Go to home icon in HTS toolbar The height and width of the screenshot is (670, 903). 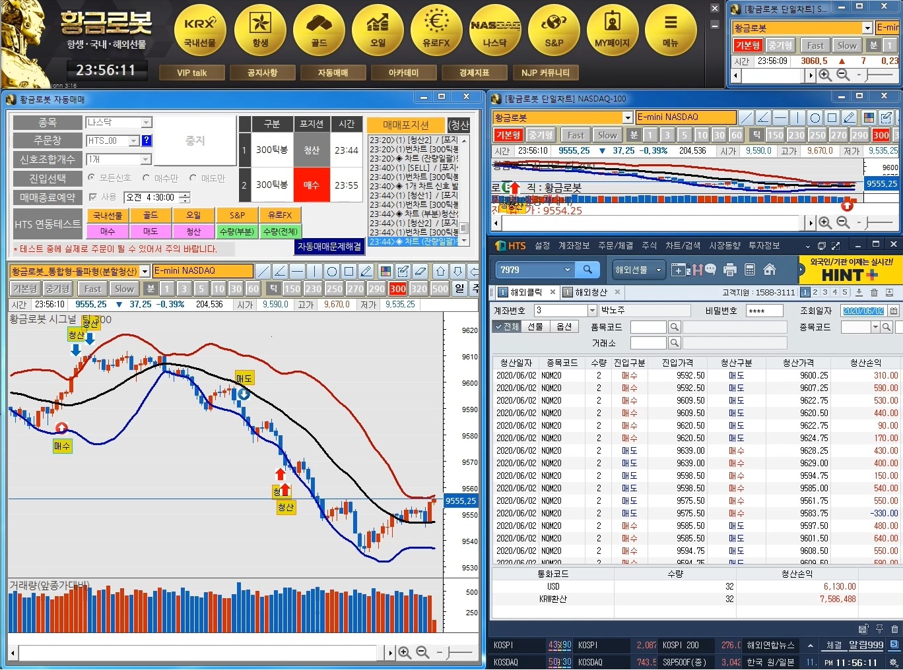(769, 270)
